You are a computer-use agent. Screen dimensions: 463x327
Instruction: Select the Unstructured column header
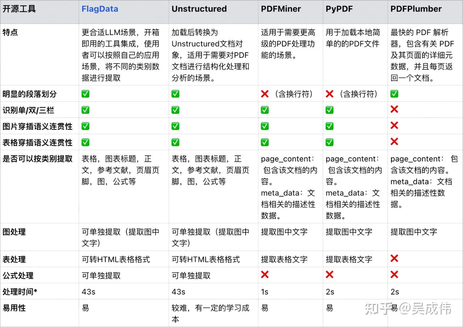199,9
